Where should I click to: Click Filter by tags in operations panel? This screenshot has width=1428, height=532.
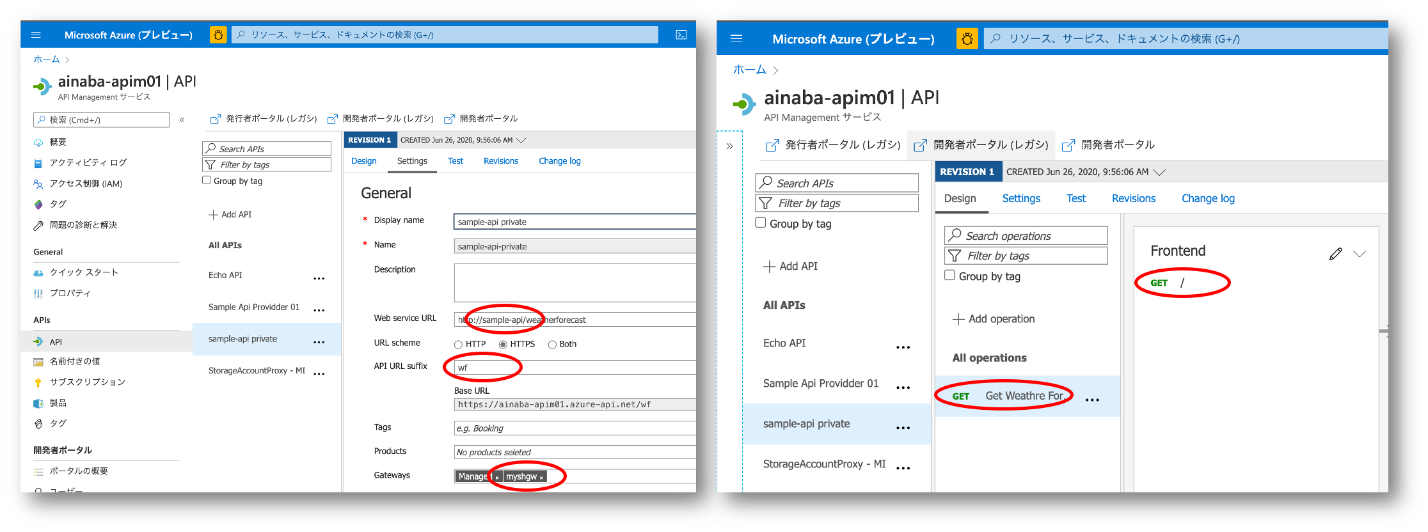coord(1026,256)
